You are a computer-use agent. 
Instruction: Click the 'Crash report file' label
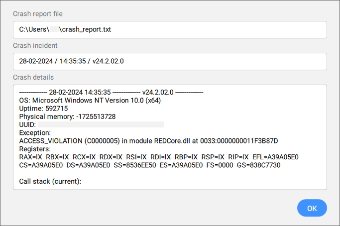(x=38, y=13)
